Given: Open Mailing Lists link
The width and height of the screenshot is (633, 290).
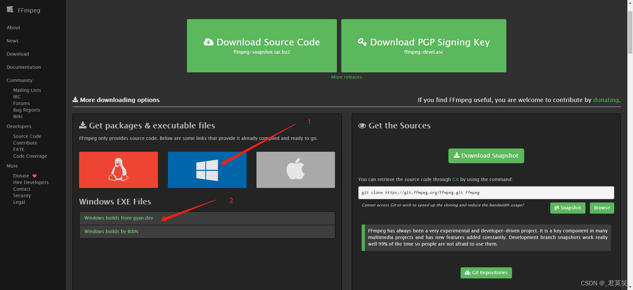Looking at the screenshot, I should [27, 90].
